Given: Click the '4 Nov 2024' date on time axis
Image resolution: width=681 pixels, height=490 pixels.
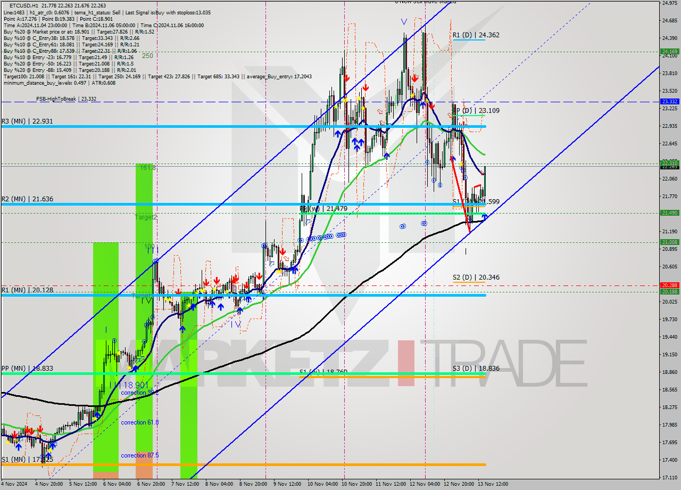Looking at the screenshot, I should tap(14, 484).
